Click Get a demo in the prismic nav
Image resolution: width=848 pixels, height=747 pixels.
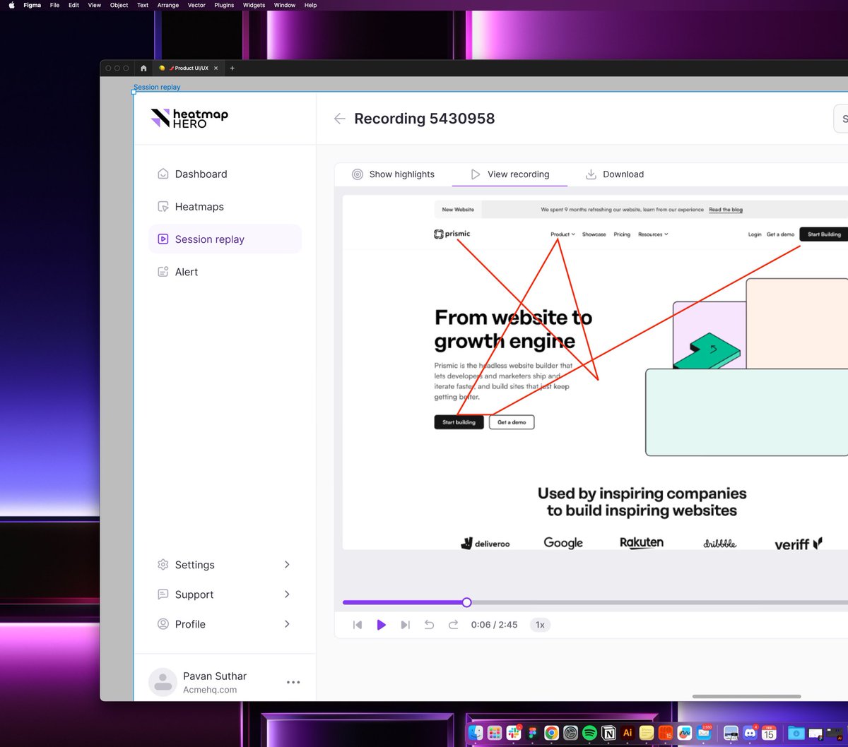pos(780,234)
